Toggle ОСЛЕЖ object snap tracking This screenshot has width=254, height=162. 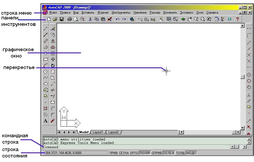169,153
